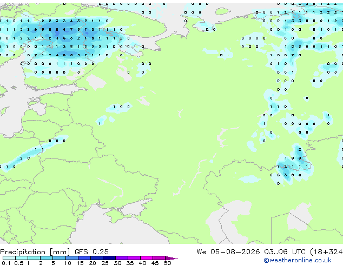The width and height of the screenshot is (343, 265).
Task: Select the 30–35 mm purple legend swatch
Action: coord(122,258)
